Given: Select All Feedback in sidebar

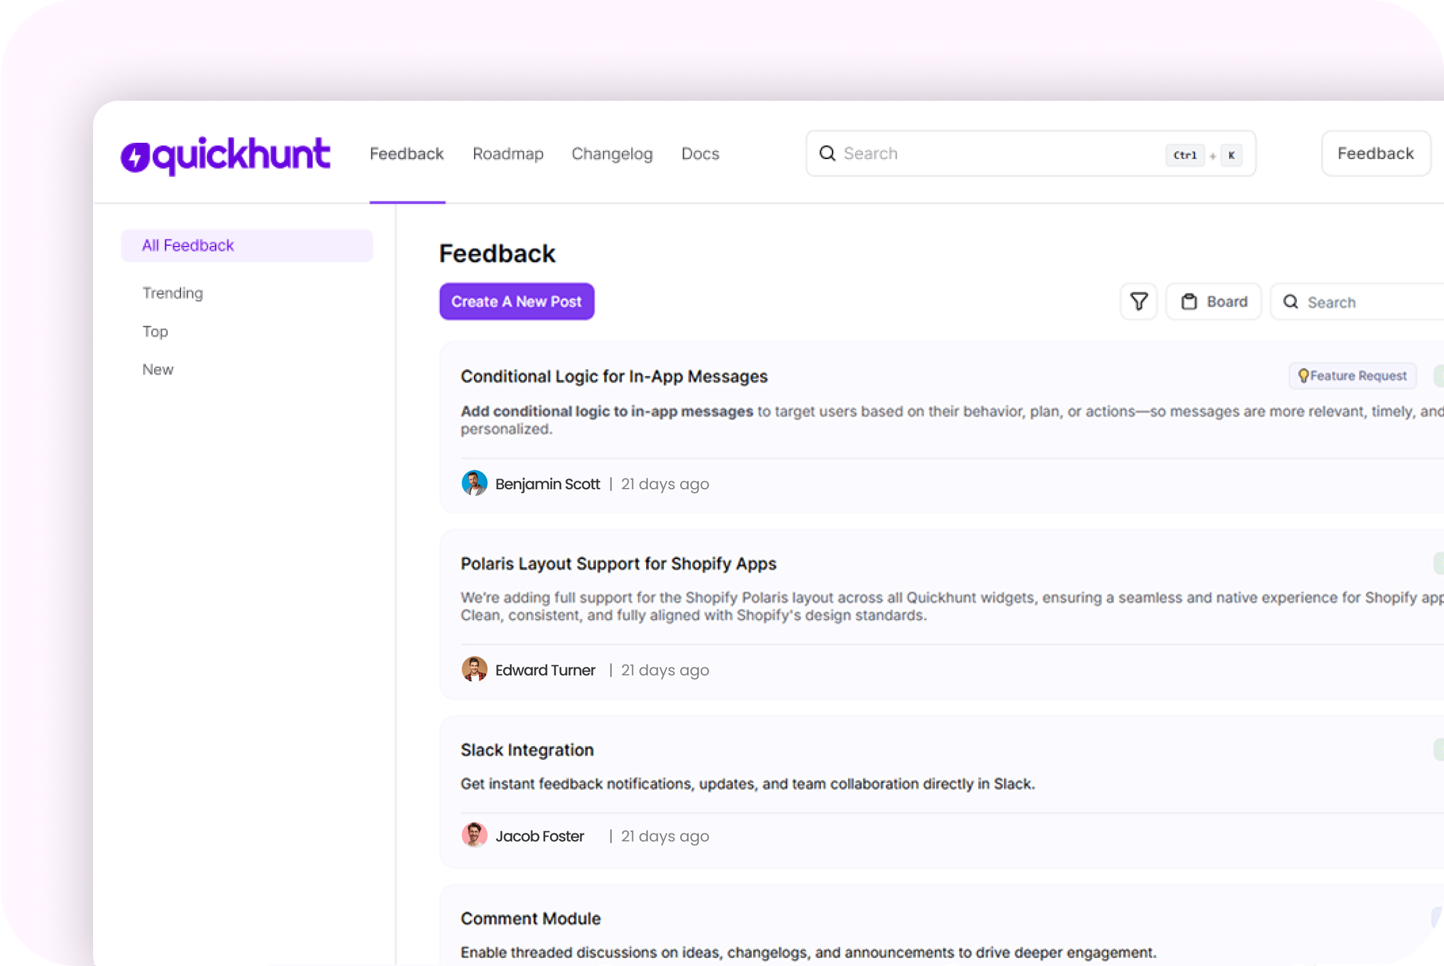Looking at the screenshot, I should coord(247,245).
